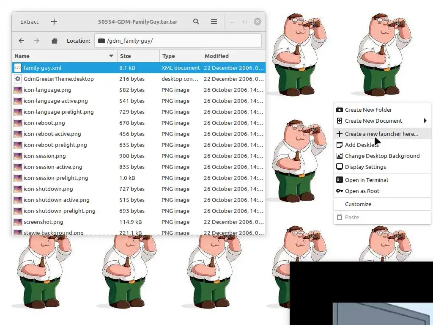The image size is (433, 325).
Task: Expand the Create New Document submenu arrow
Action: [425, 121]
